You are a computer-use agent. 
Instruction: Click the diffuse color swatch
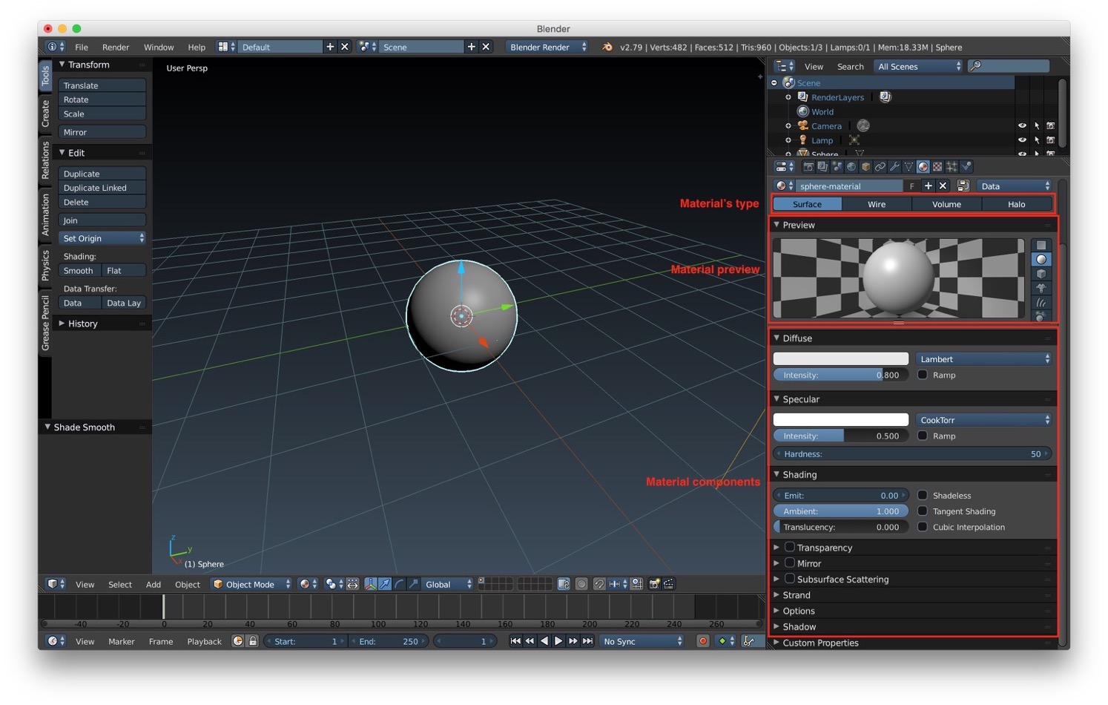point(841,359)
